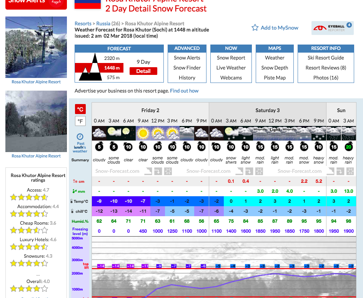The height and width of the screenshot is (298, 363).
Task: Select the 1448 m elevation forecast
Action: tap(112, 68)
